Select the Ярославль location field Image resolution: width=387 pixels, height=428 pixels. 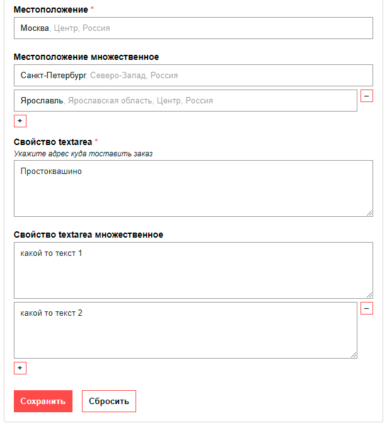[185, 101]
